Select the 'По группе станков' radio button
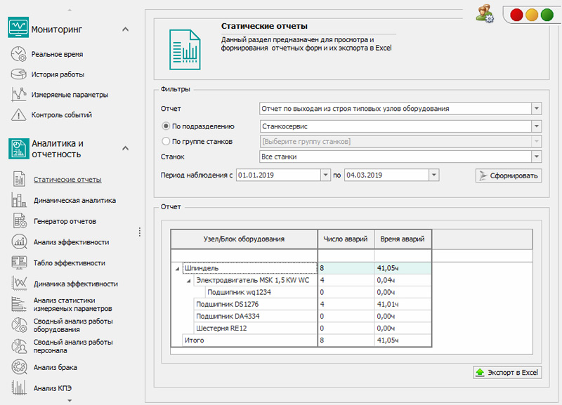The width and height of the screenshot is (562, 405). point(166,142)
